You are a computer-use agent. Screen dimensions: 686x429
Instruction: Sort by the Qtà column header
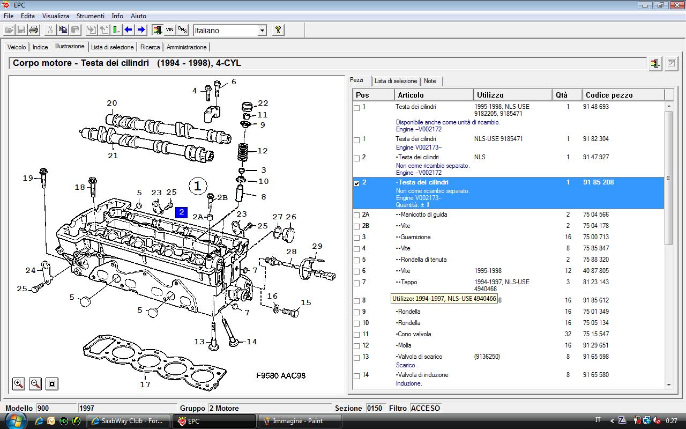click(x=567, y=95)
